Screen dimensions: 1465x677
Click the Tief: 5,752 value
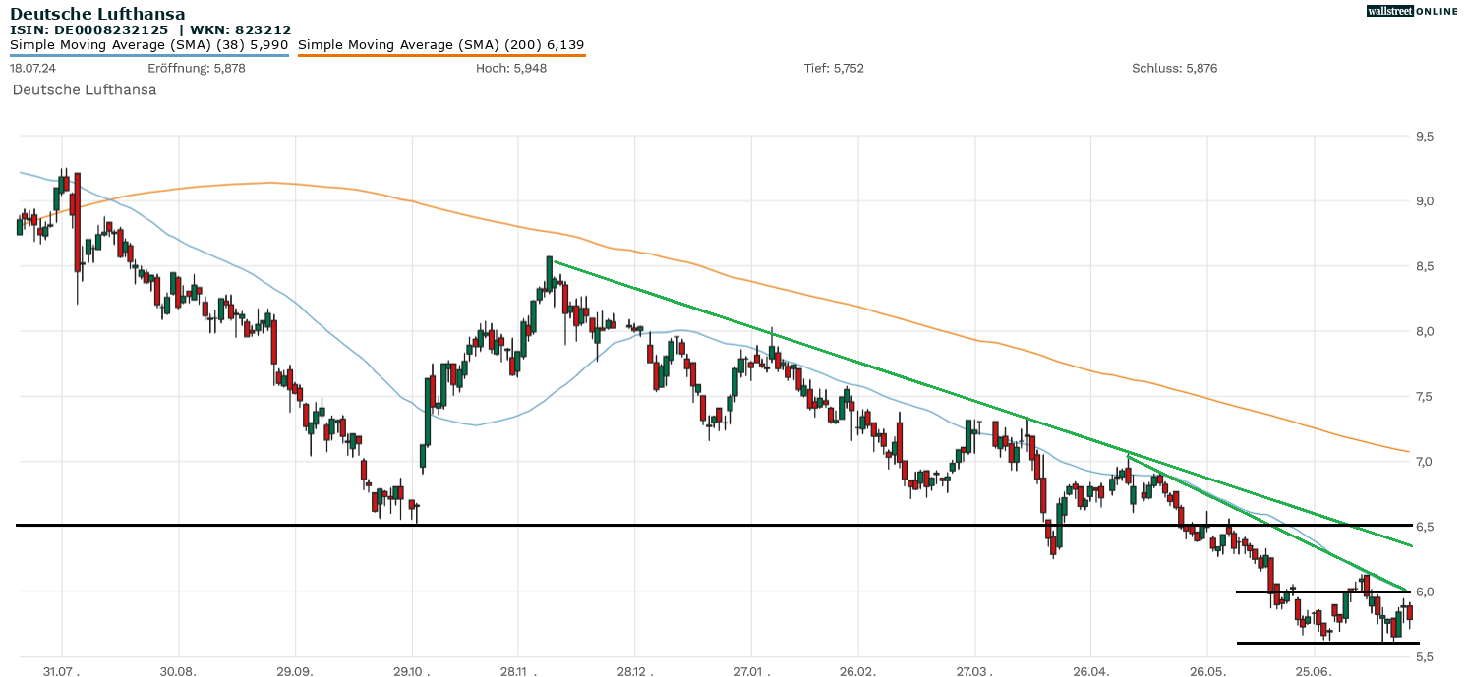[x=835, y=68]
